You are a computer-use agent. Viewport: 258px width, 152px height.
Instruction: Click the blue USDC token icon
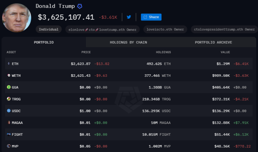point(9,111)
